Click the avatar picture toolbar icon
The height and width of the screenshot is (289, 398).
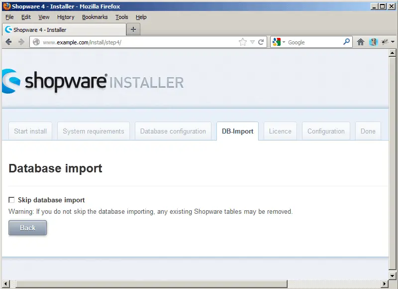pyautogui.click(x=374, y=42)
